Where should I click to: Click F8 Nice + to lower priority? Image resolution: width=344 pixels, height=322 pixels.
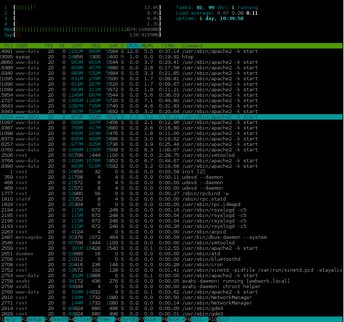click(x=173, y=319)
